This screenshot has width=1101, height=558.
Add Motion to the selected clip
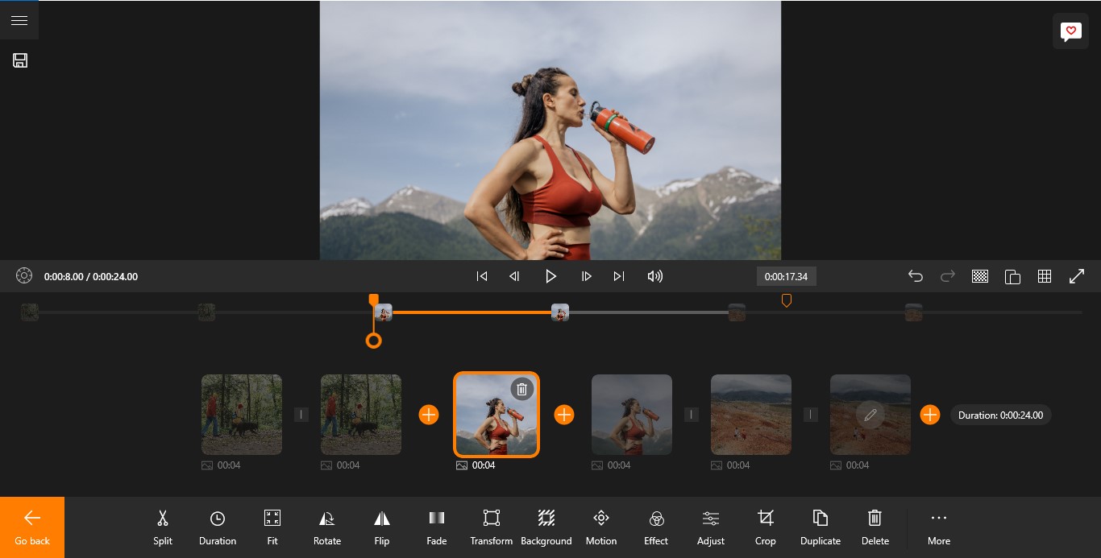point(600,527)
